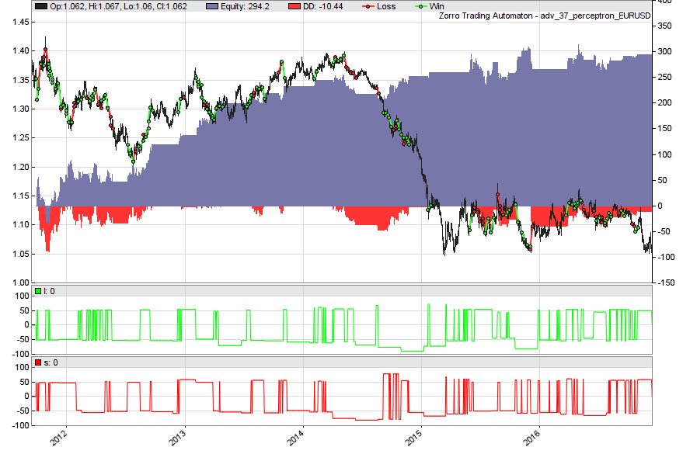Click the 300 equity axis label

tap(664, 51)
